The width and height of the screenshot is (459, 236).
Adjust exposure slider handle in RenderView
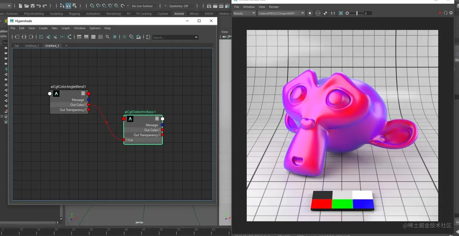[357, 13]
